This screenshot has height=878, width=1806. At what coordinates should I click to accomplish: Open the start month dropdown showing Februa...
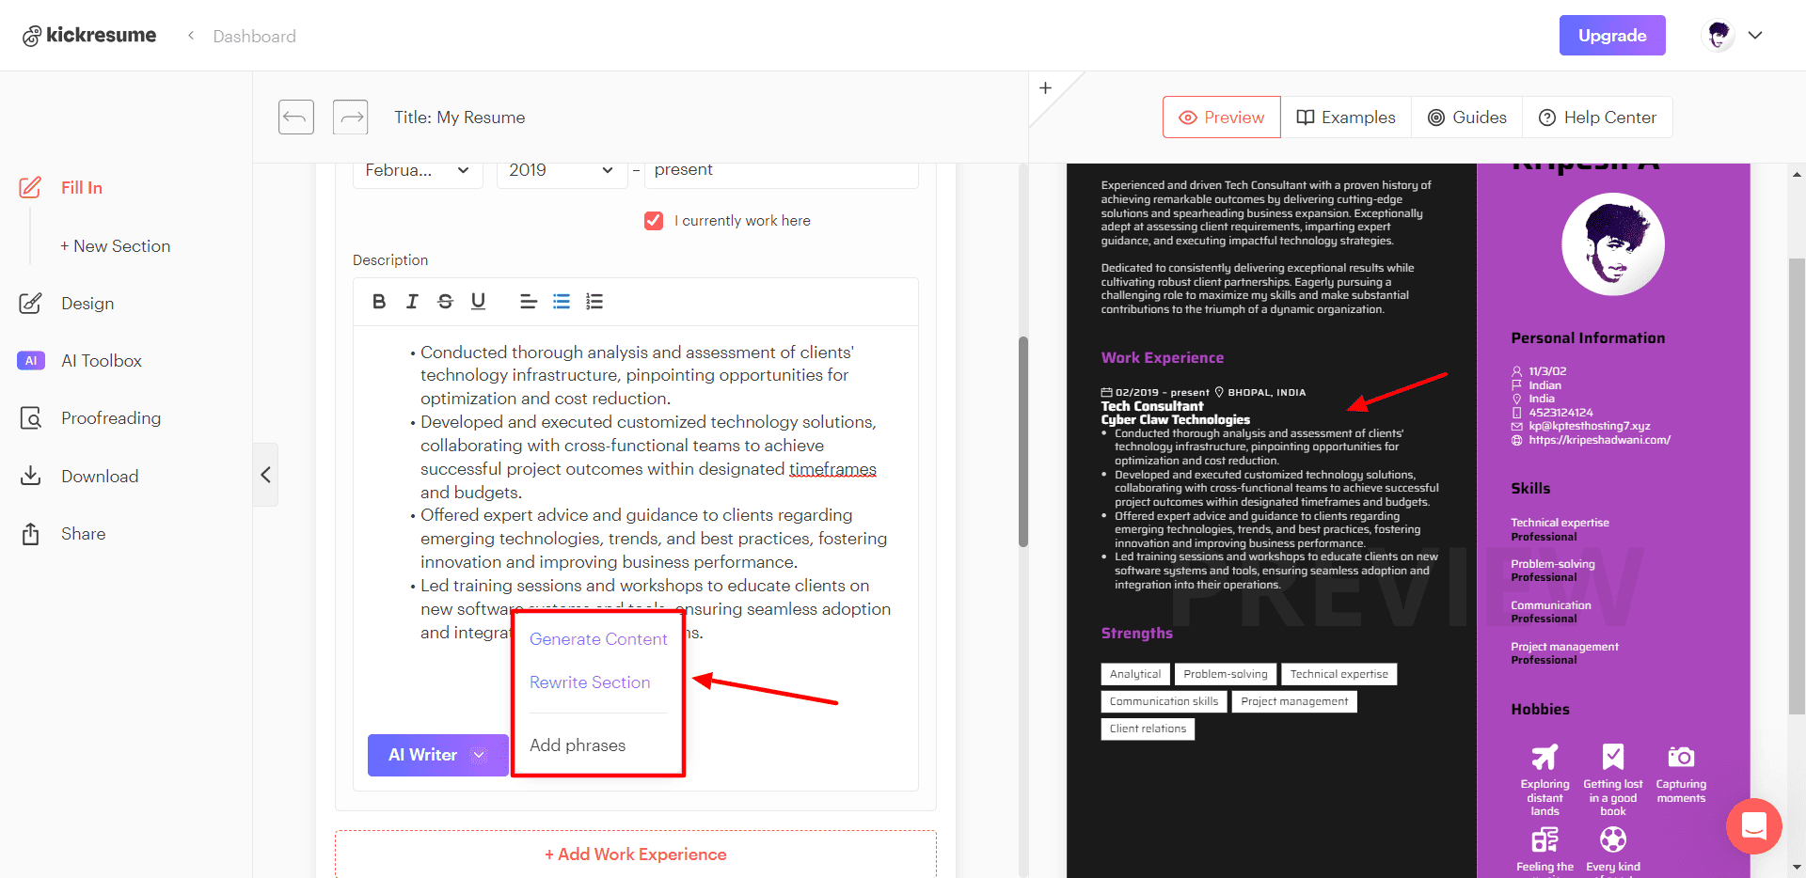[x=418, y=170]
